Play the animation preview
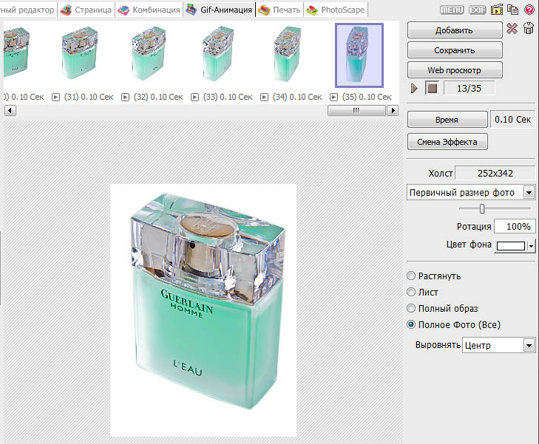Image resolution: width=539 pixels, height=444 pixels. tap(415, 88)
